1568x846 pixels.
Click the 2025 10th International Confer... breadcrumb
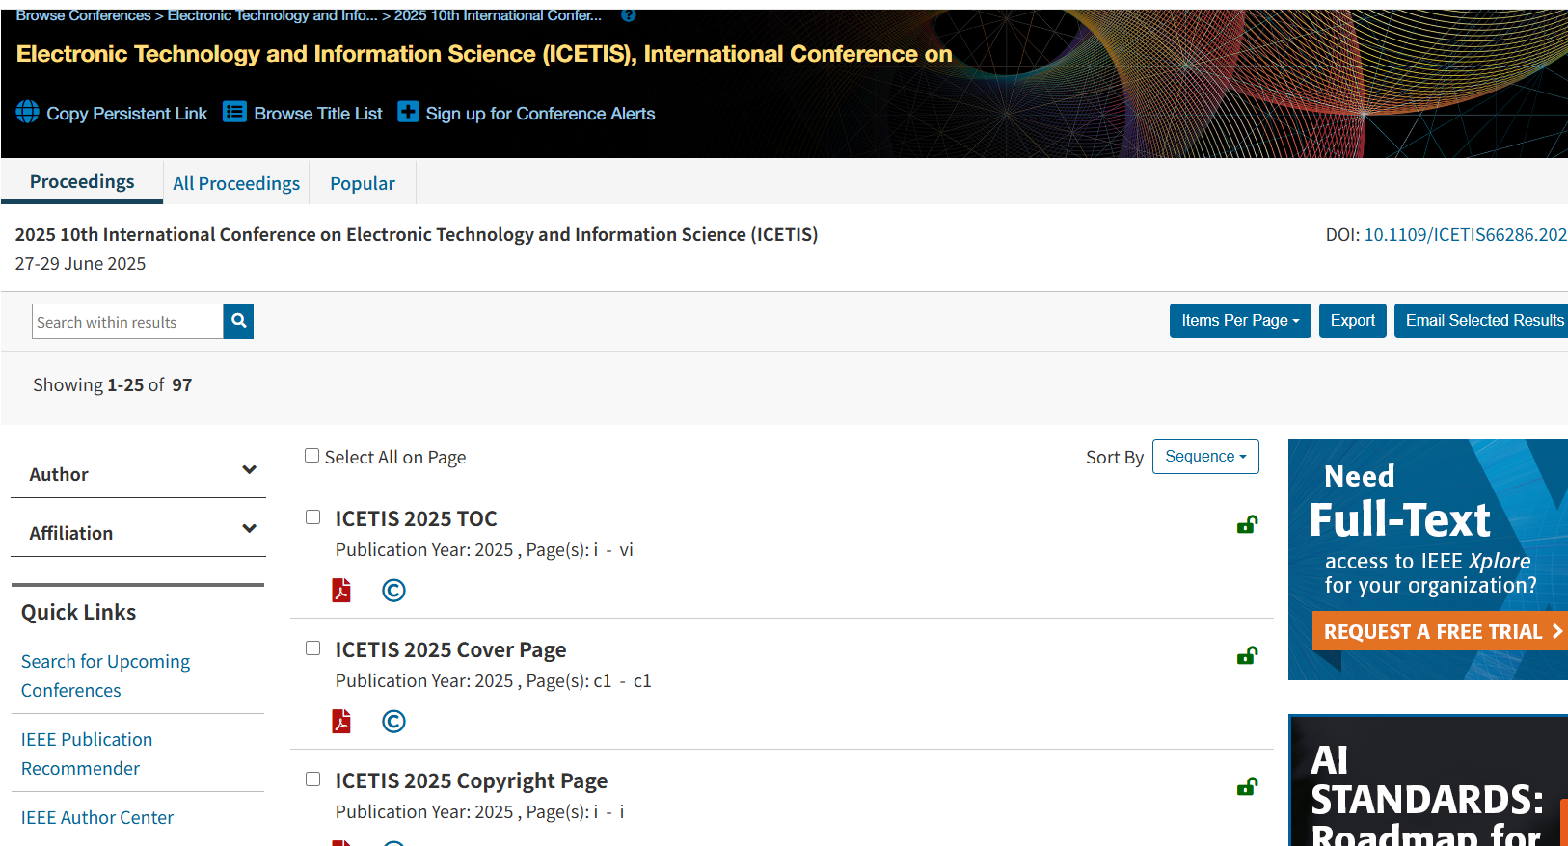click(498, 15)
